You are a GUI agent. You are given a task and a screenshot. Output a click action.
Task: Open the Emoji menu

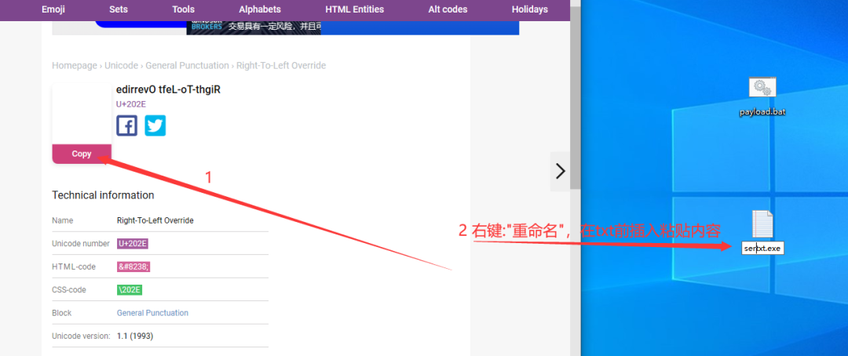pyautogui.click(x=53, y=9)
